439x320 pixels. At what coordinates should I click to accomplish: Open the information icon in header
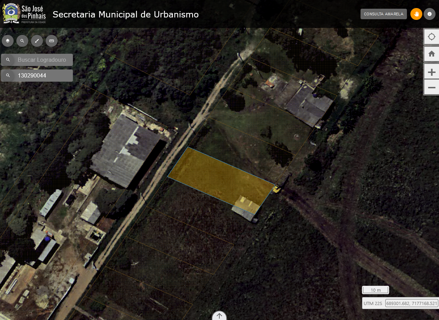coord(430,14)
